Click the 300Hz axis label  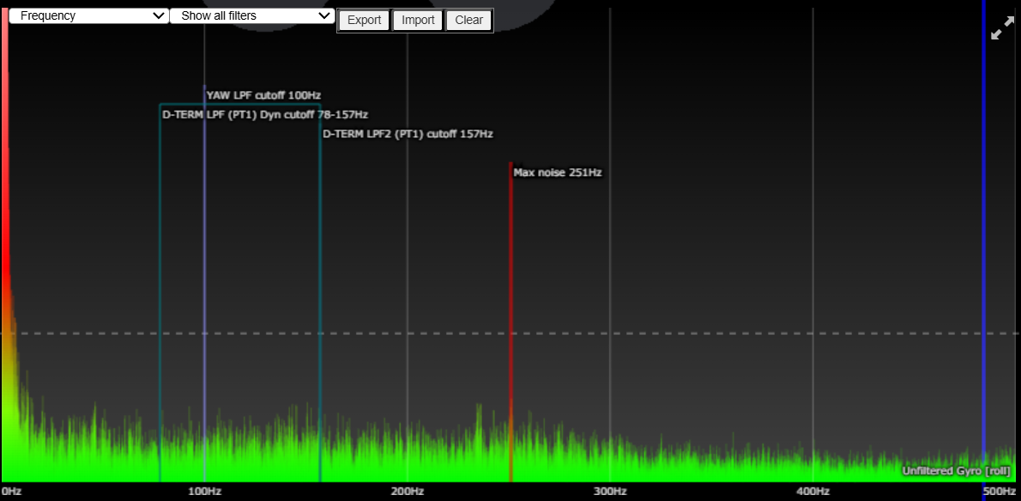coord(609,492)
